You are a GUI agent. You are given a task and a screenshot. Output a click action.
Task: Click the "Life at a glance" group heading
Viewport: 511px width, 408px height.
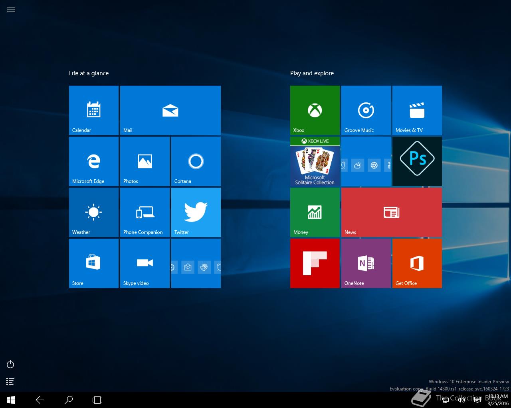(89, 73)
